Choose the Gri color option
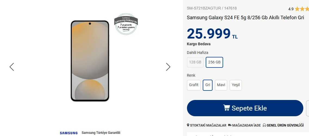 click(x=208, y=85)
